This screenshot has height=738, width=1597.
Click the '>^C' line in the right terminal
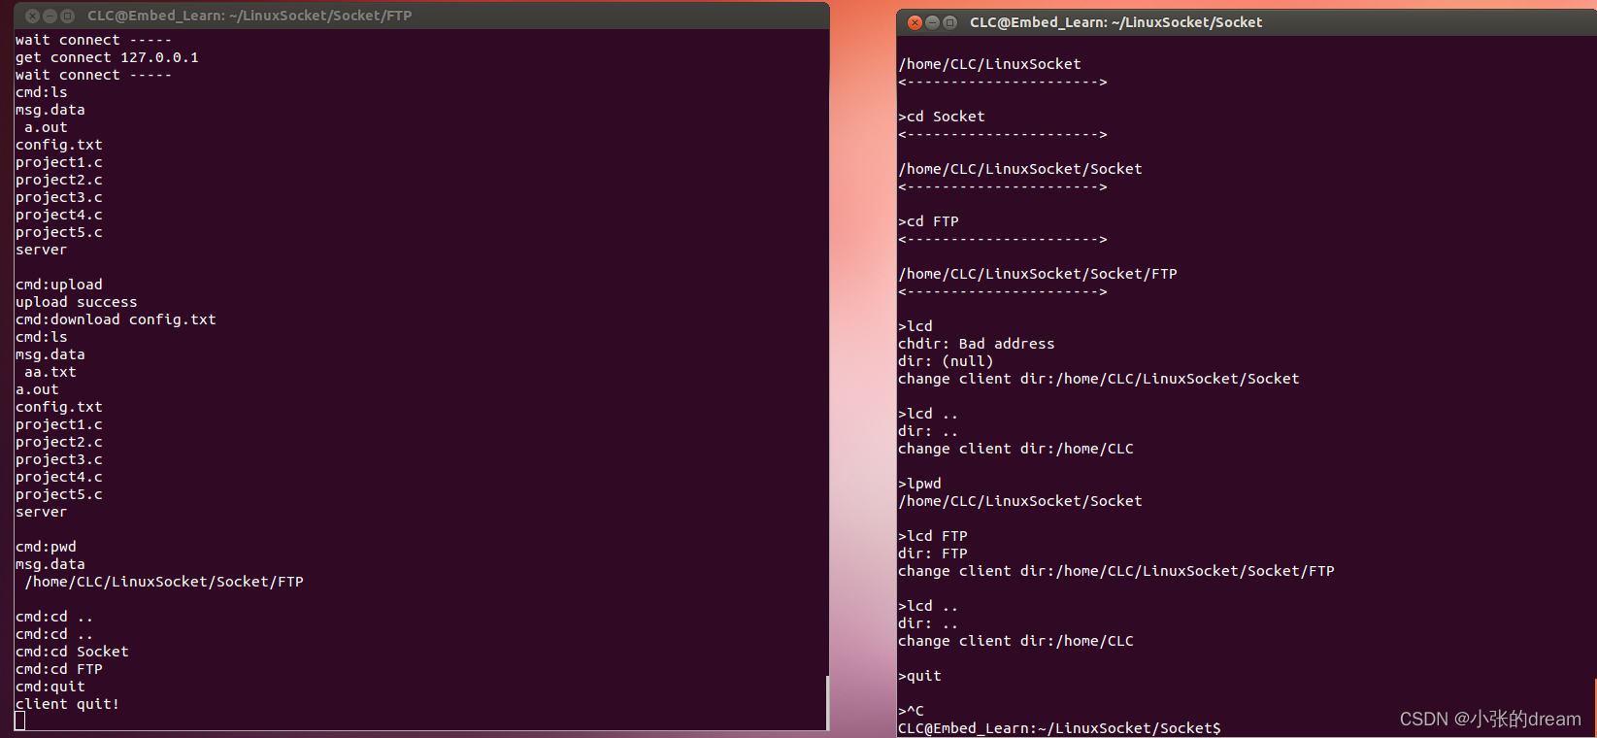click(x=911, y=711)
